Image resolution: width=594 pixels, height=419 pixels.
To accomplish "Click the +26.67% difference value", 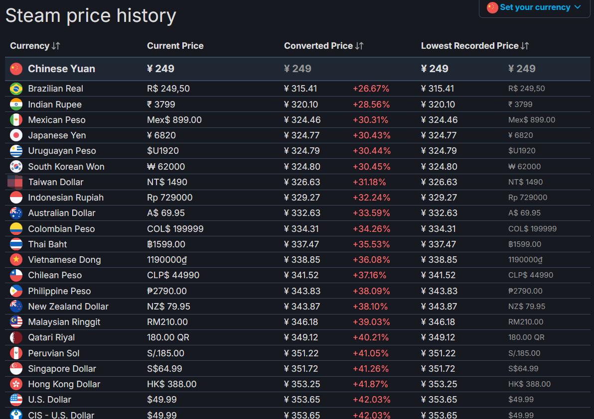I will coord(371,89).
